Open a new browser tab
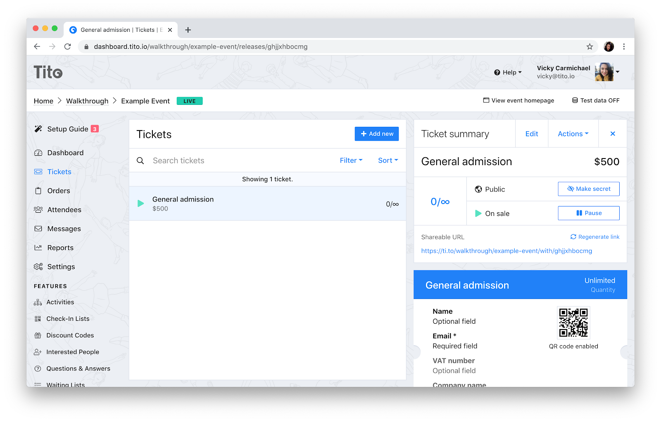This screenshot has width=661, height=422. point(188,30)
